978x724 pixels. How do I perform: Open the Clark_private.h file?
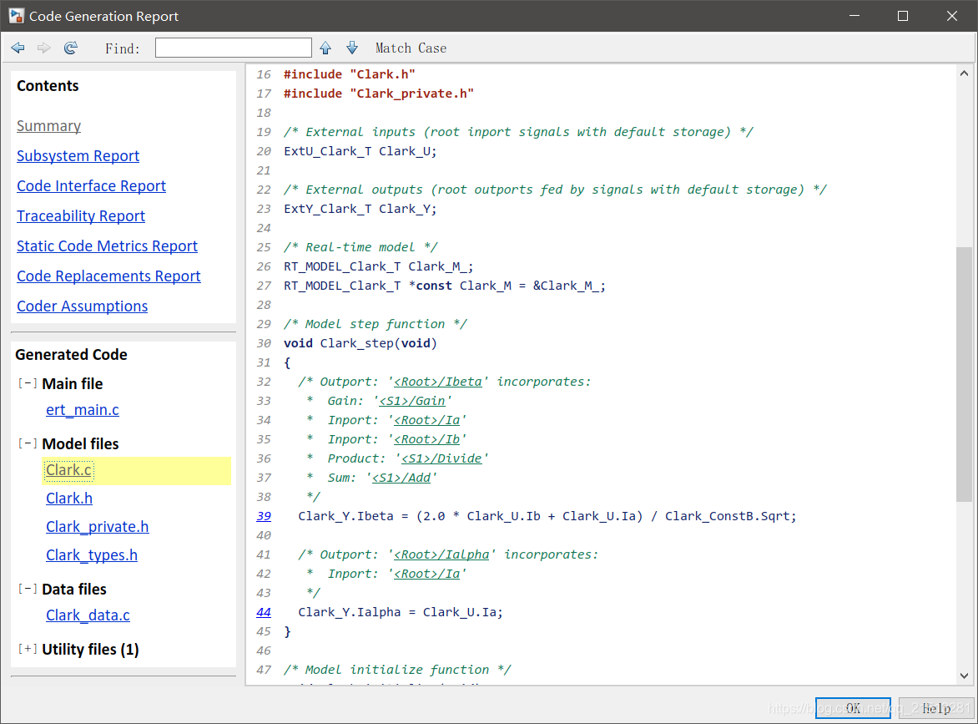[x=97, y=526]
